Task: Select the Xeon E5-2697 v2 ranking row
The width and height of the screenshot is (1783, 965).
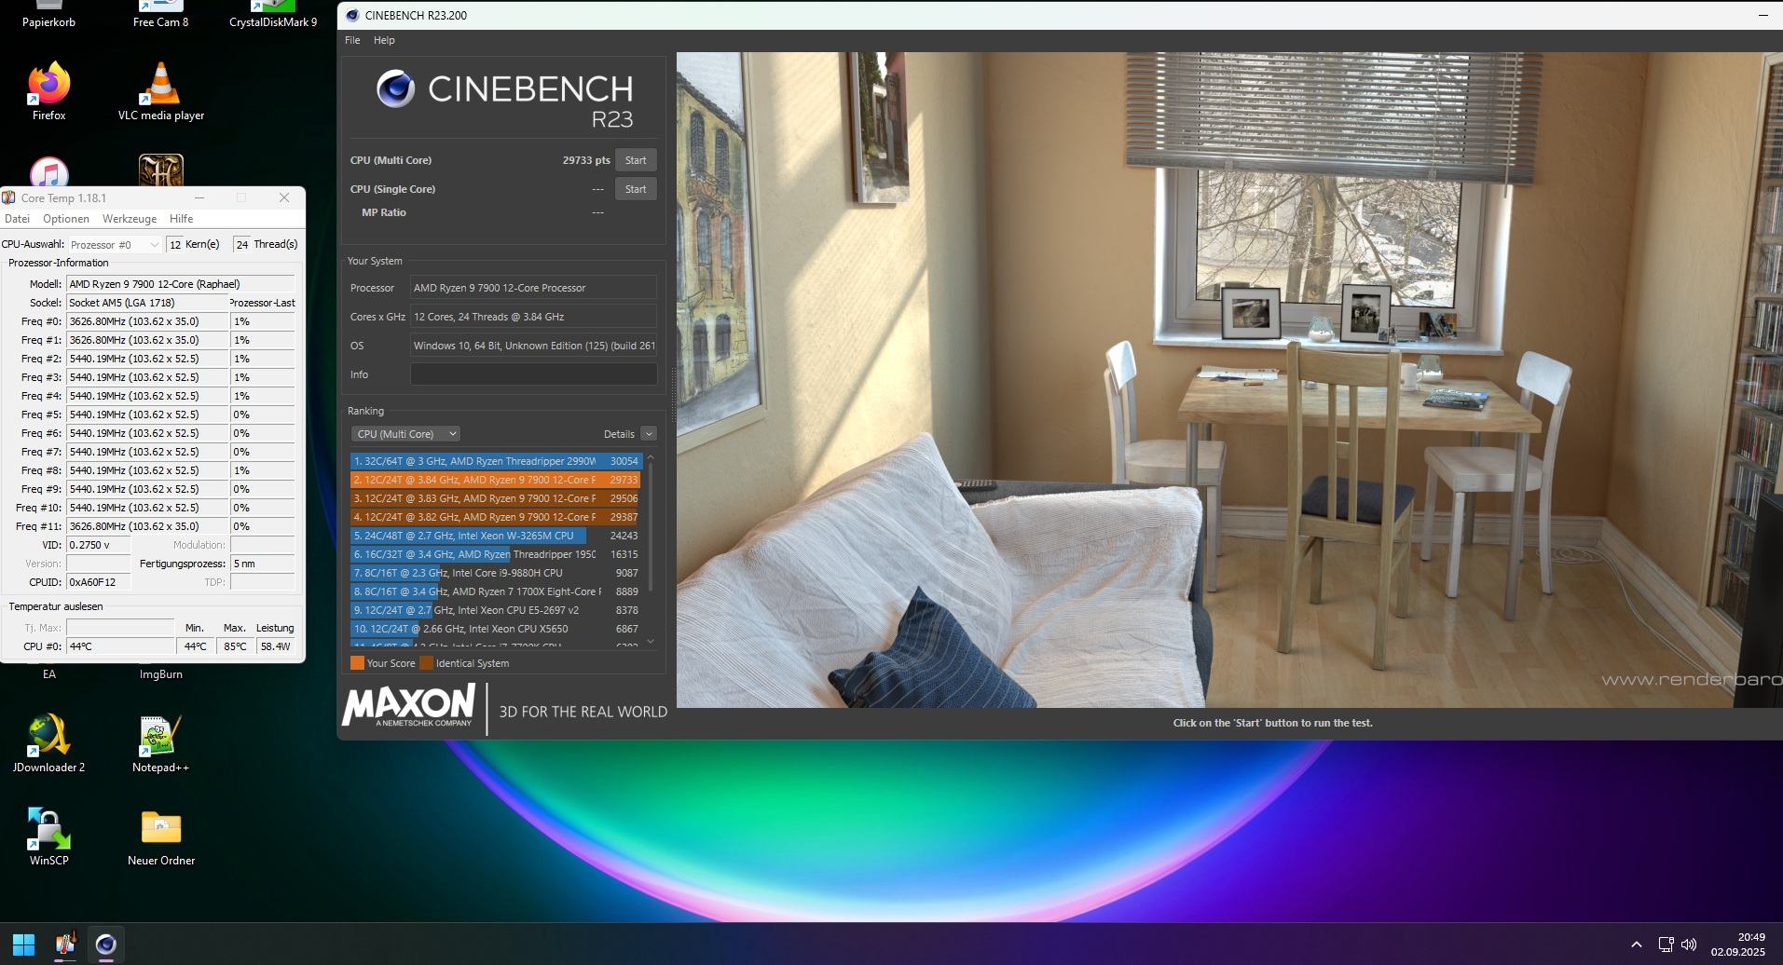Action: (496, 610)
